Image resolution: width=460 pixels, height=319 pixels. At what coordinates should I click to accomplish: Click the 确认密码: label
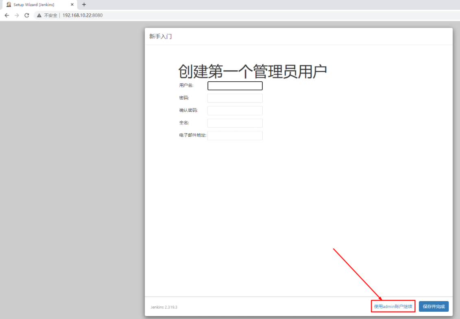pos(188,110)
